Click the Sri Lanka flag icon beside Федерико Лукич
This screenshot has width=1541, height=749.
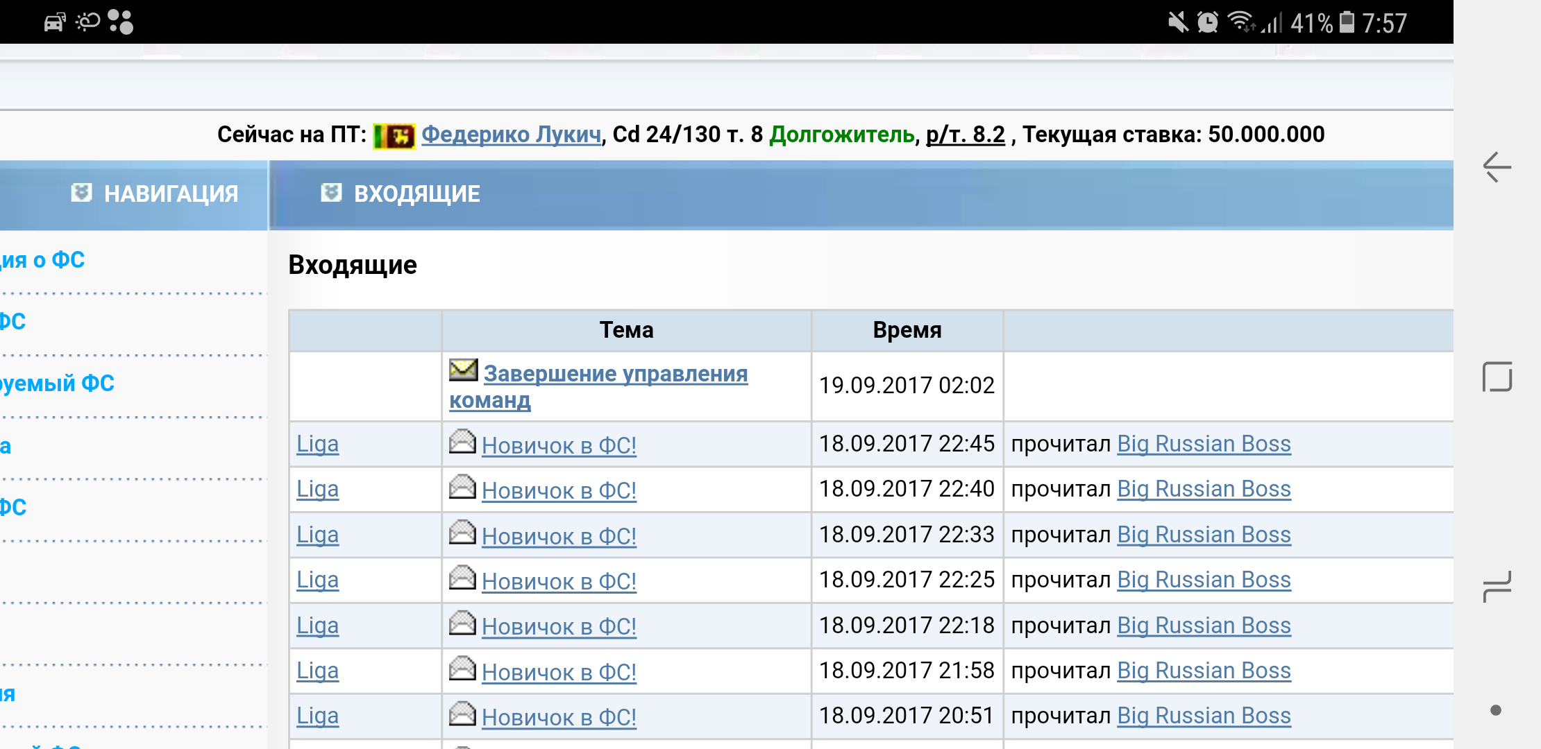pyautogui.click(x=394, y=135)
